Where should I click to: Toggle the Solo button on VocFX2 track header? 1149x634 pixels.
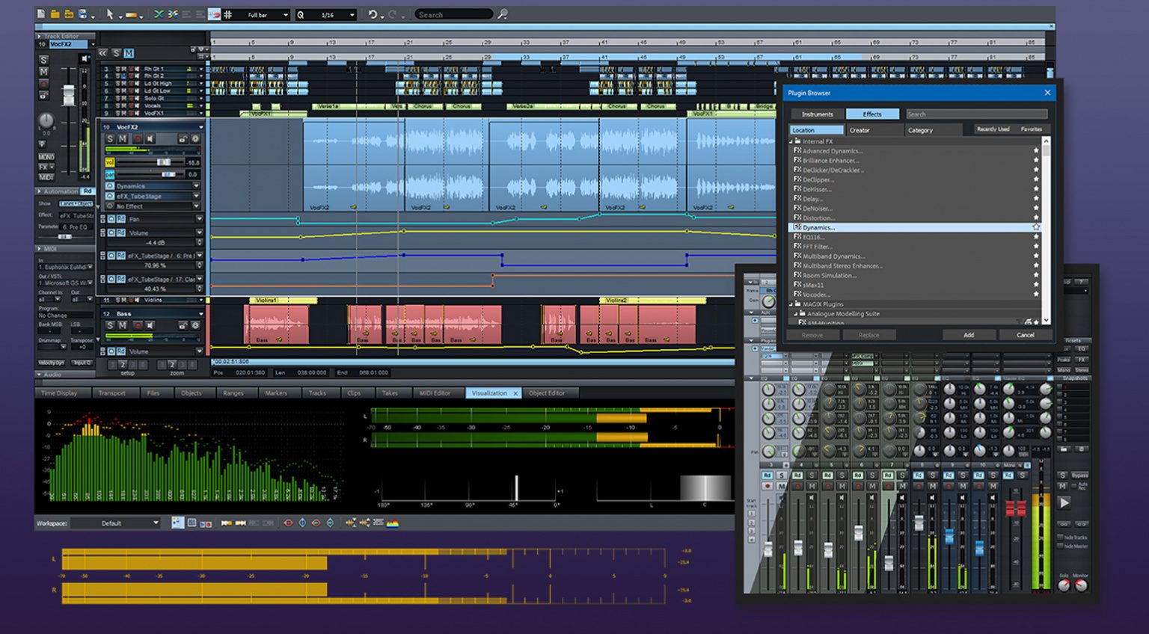[110, 139]
